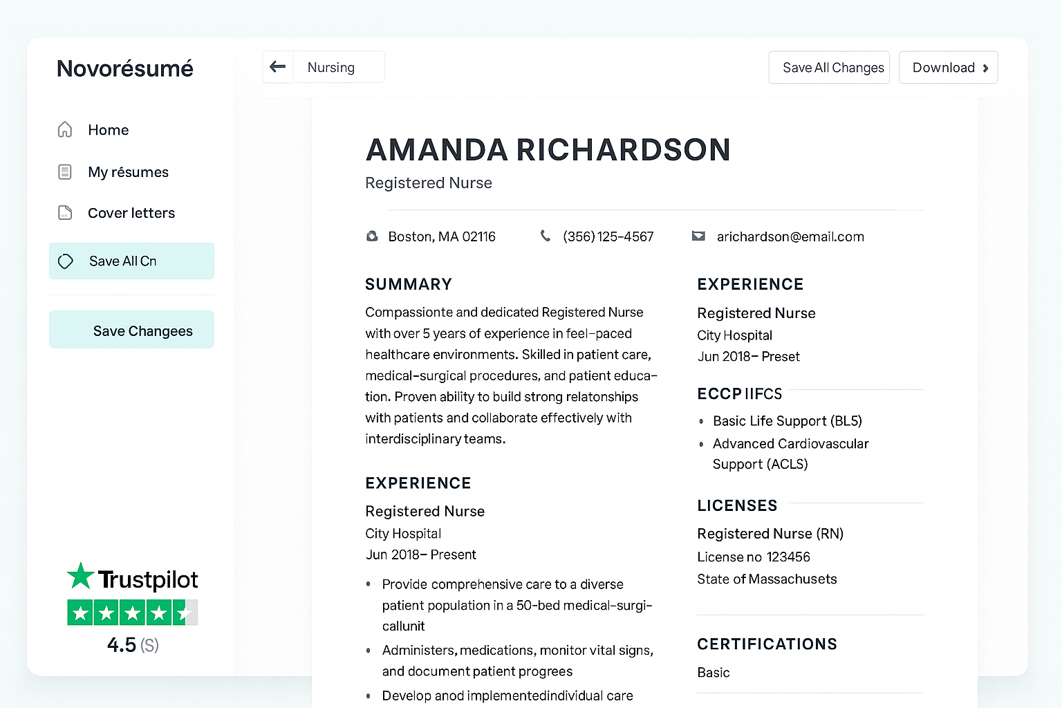
Task: Select the Amanda Richardson name heading
Action: coord(548,150)
